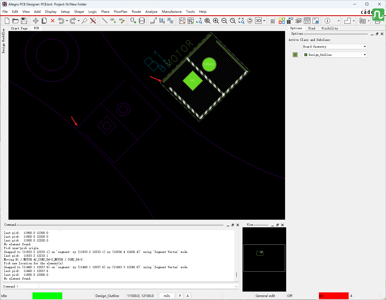Toggle the grid display
This screenshot has height=300, width=386.
tap(273, 21)
